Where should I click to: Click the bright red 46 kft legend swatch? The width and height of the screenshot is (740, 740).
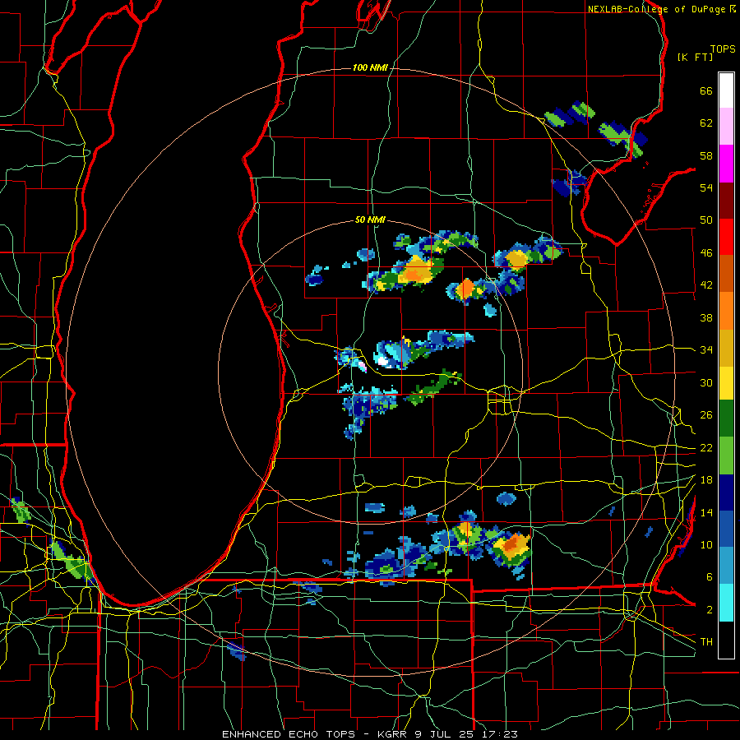[726, 237]
